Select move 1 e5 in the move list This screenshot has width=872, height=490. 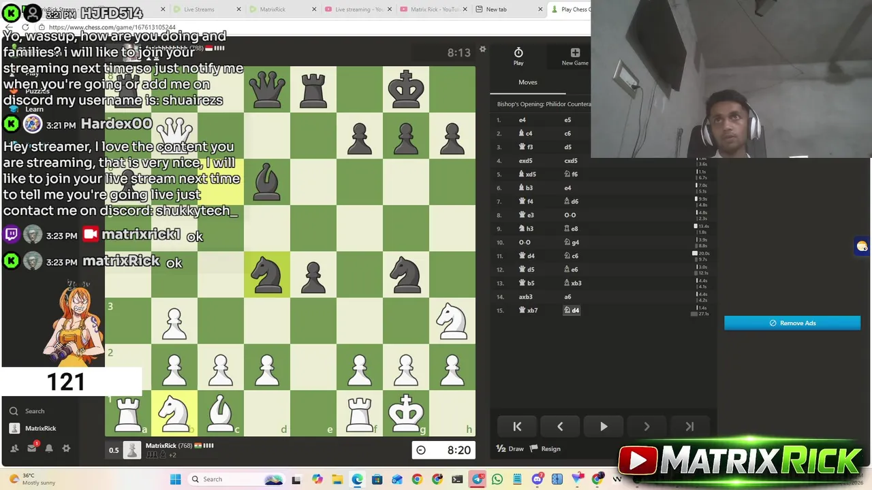(x=567, y=120)
